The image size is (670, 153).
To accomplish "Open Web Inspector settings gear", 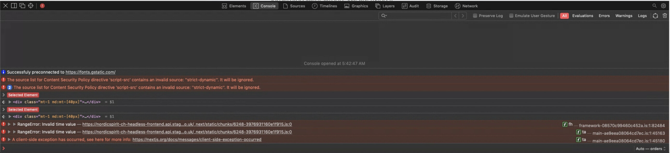I will [664, 6].
